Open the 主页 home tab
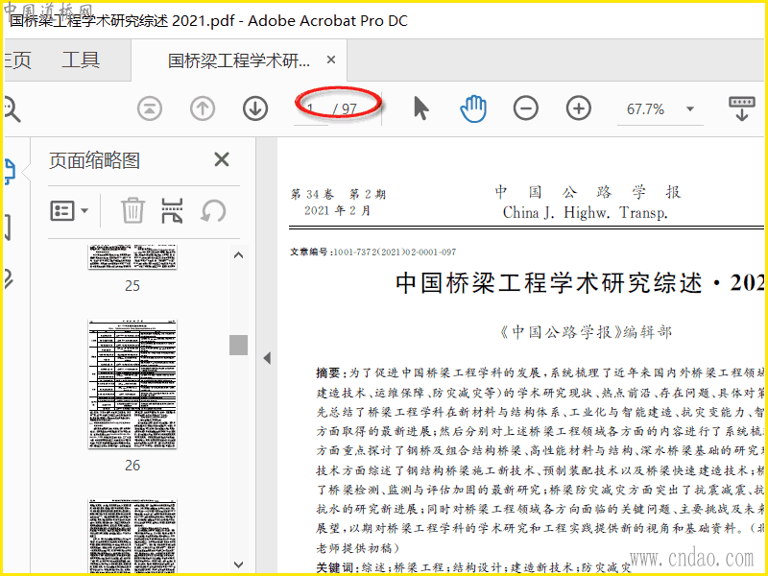The width and height of the screenshot is (768, 576). pos(16,60)
